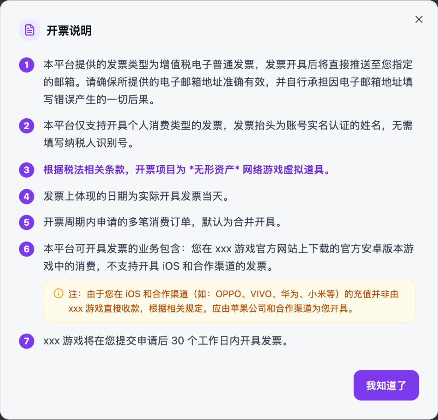Click the purple number 1 badge
438x420 pixels.
pos(26,65)
